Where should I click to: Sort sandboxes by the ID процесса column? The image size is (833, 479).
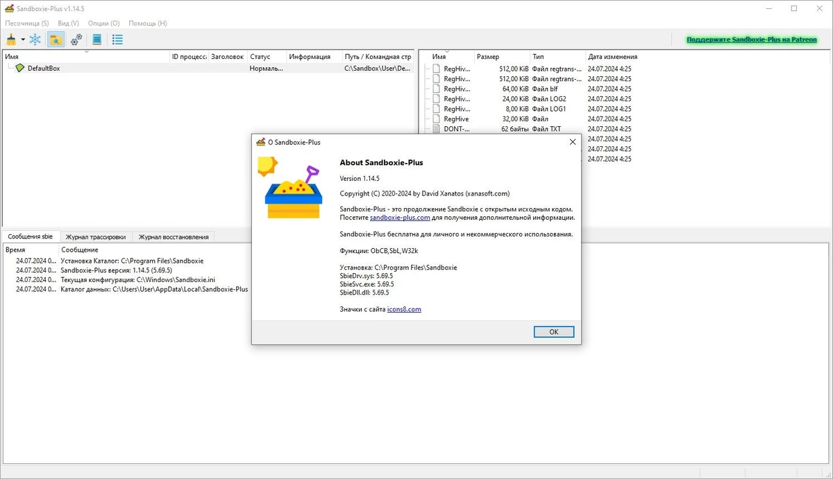(x=189, y=57)
